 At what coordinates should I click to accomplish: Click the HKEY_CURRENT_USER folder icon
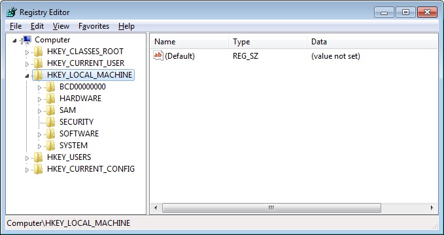tap(38, 63)
